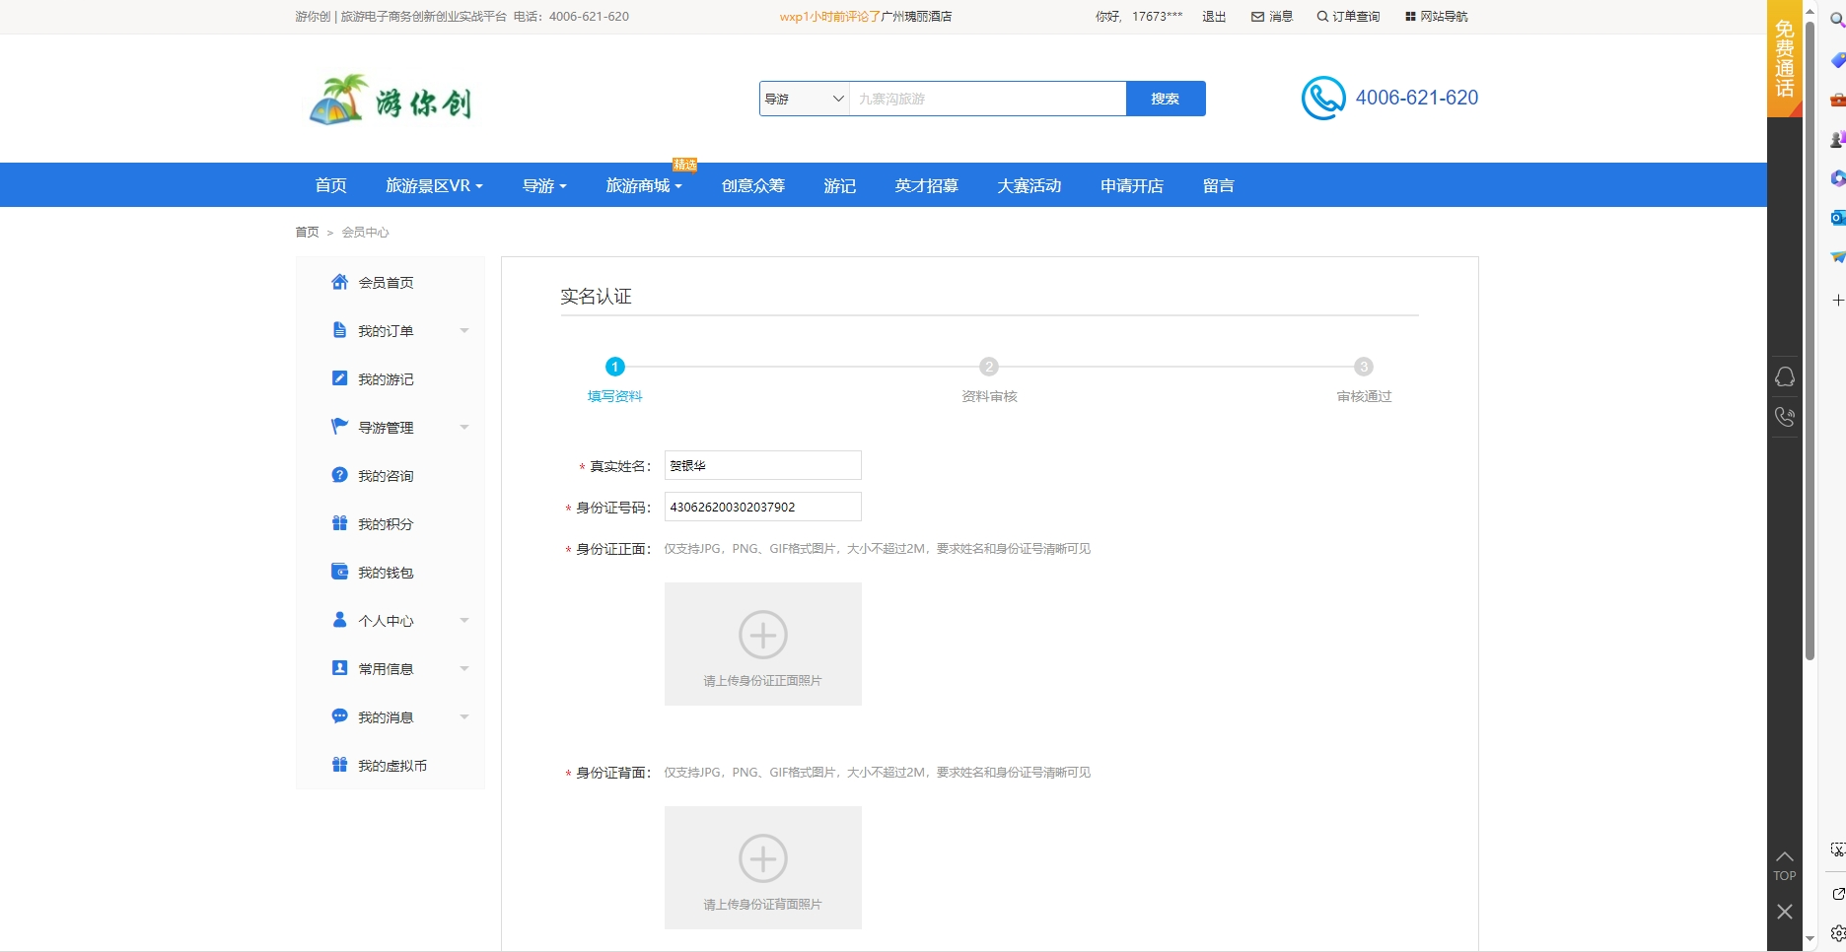1846x952 pixels.
Task: Click the 会员首页 home icon
Action: 339,282
